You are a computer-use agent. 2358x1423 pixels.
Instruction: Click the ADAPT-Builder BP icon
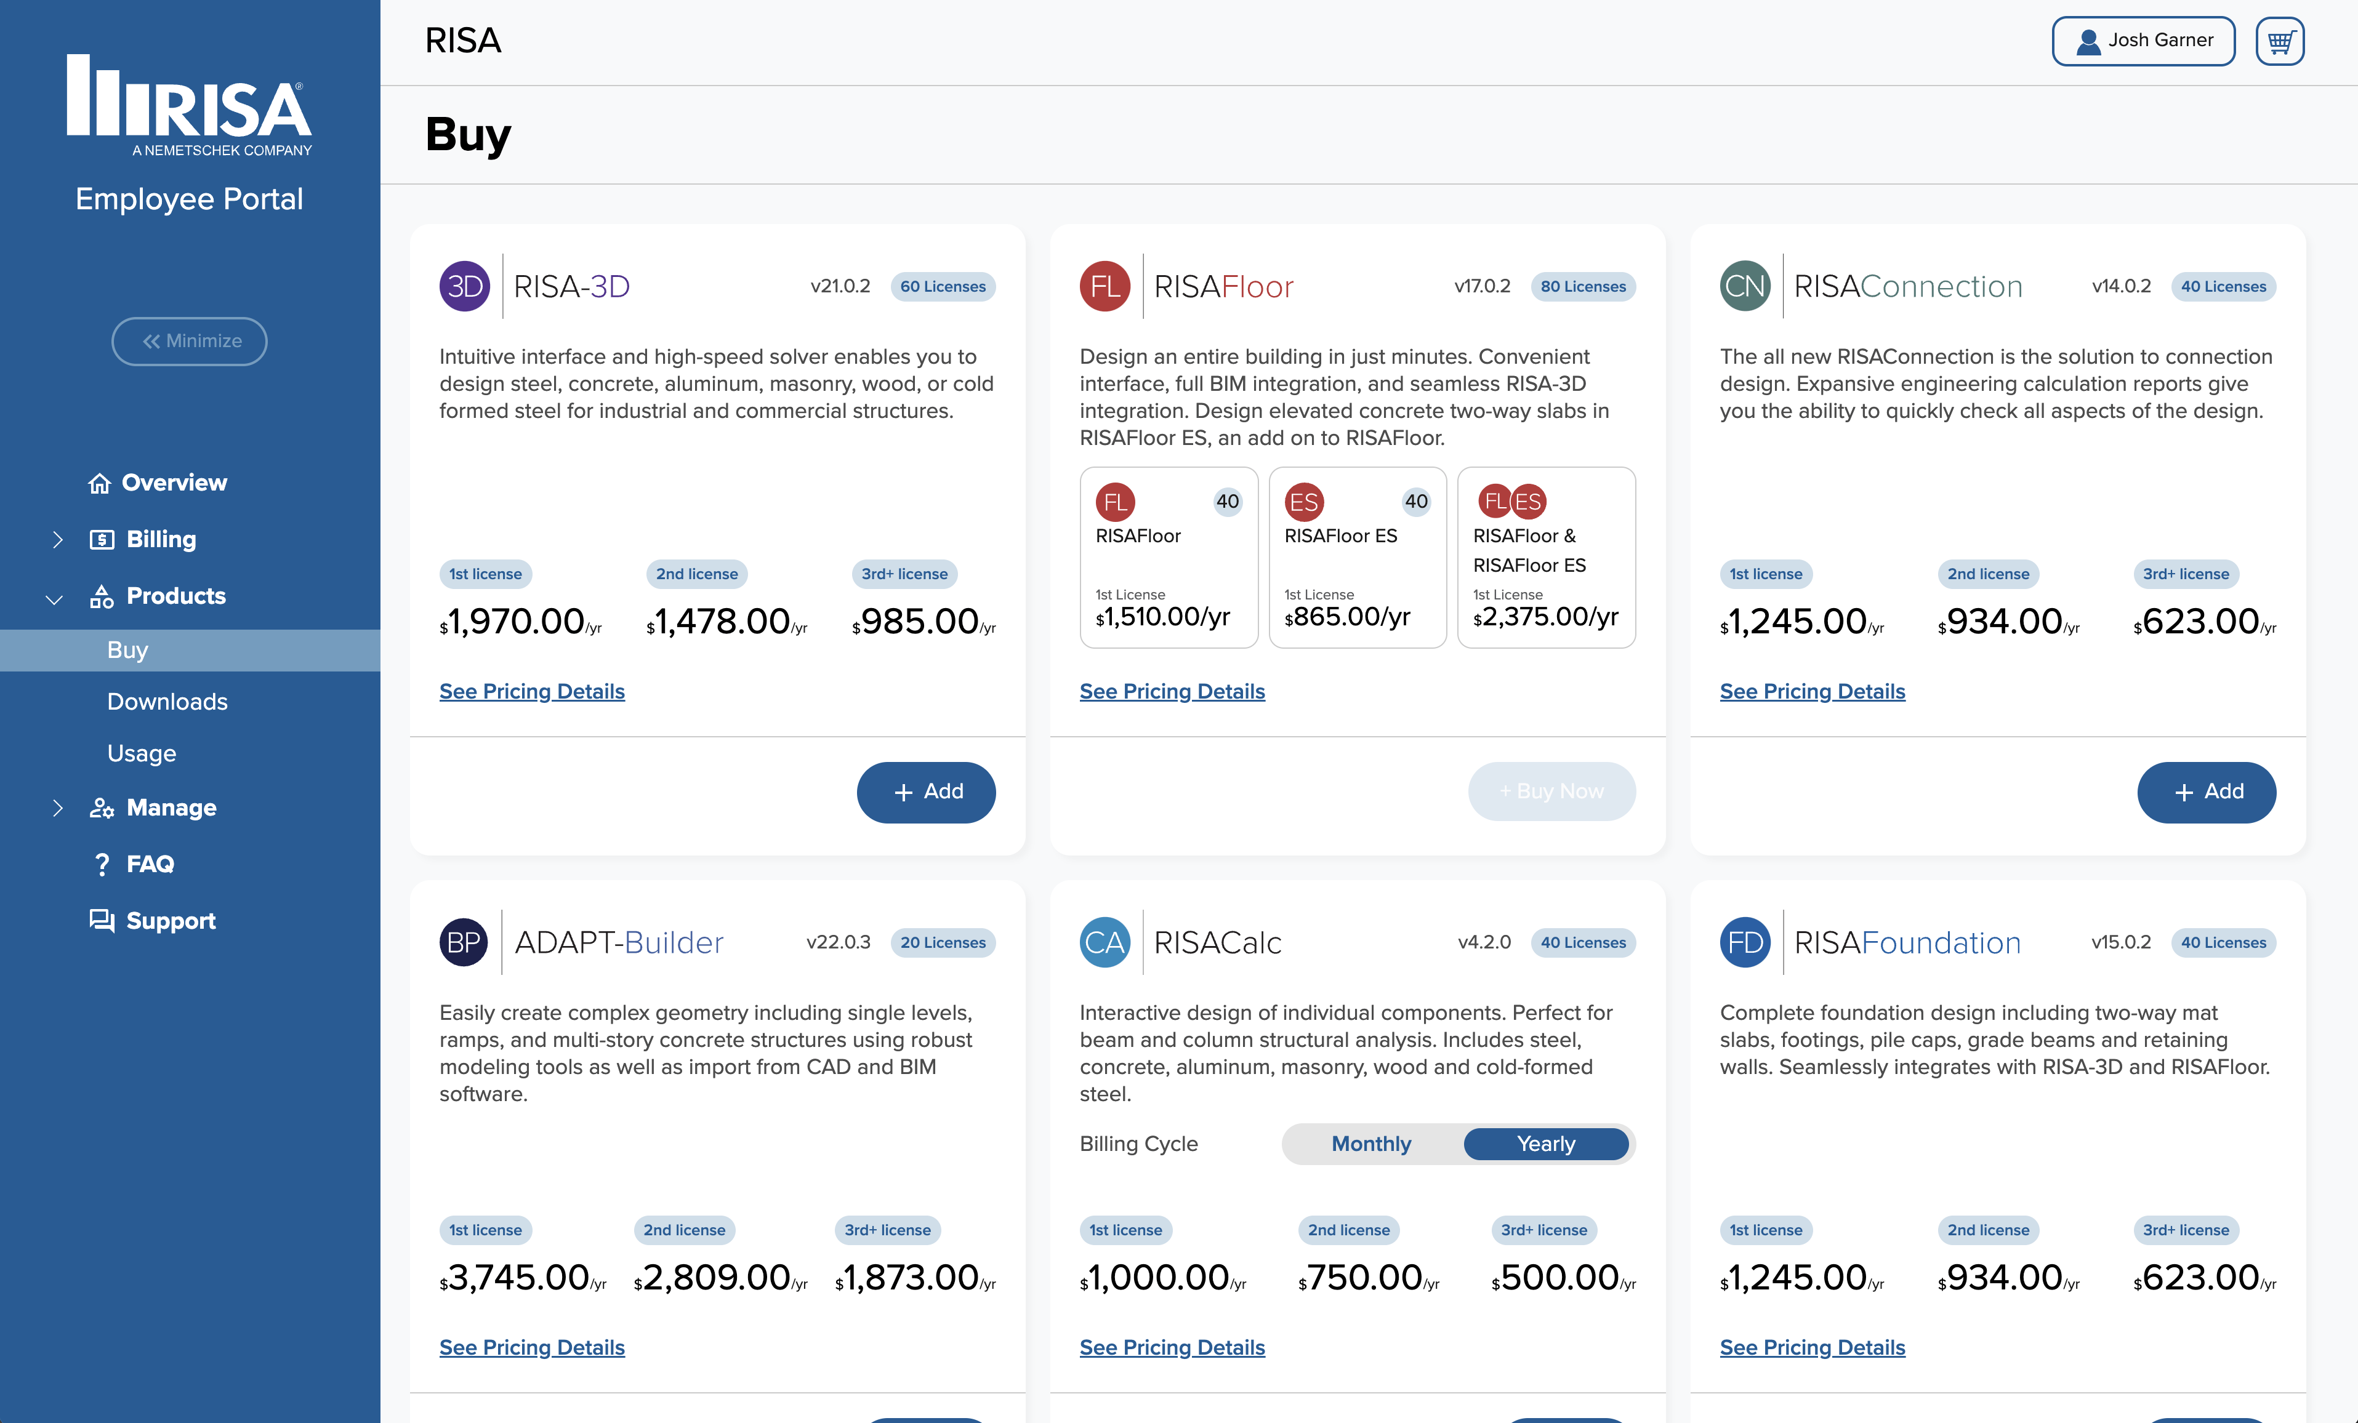464,942
